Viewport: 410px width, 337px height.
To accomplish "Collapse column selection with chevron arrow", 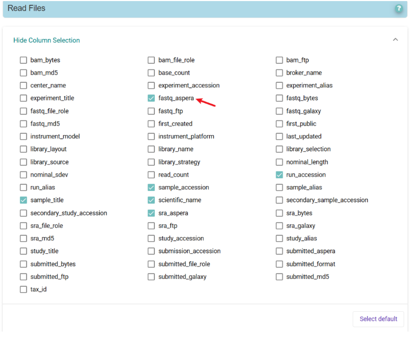I will 396,40.
